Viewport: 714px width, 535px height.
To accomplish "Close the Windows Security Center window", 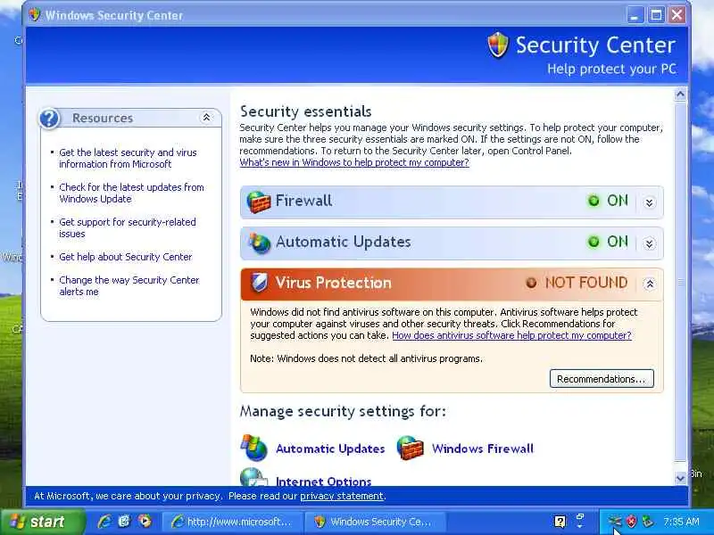I will [x=677, y=15].
